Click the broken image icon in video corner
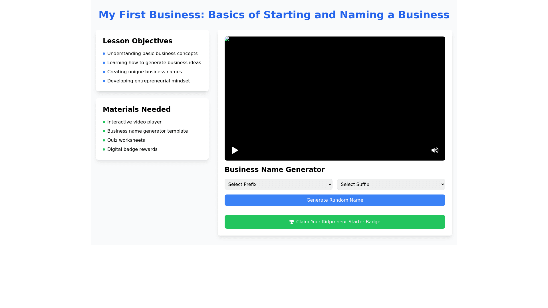Screen dimensions: 548x308 (227, 39)
